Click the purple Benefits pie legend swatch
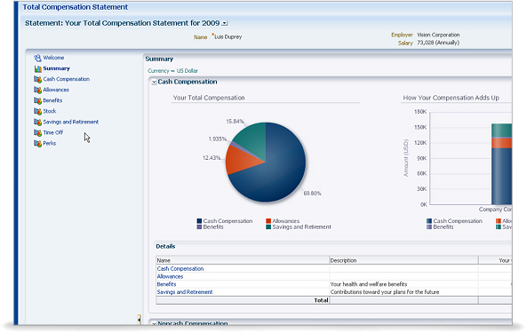The width and height of the screenshot is (527, 333). [x=199, y=227]
